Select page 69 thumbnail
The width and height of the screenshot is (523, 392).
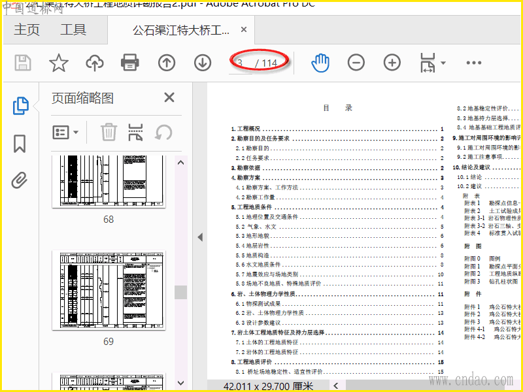[109, 290]
